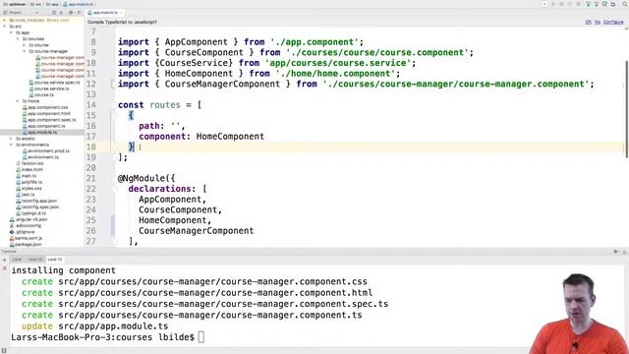Screen dimensions: 629x354
Task: Switch to the first Local terminal tab
Action: [17, 260]
